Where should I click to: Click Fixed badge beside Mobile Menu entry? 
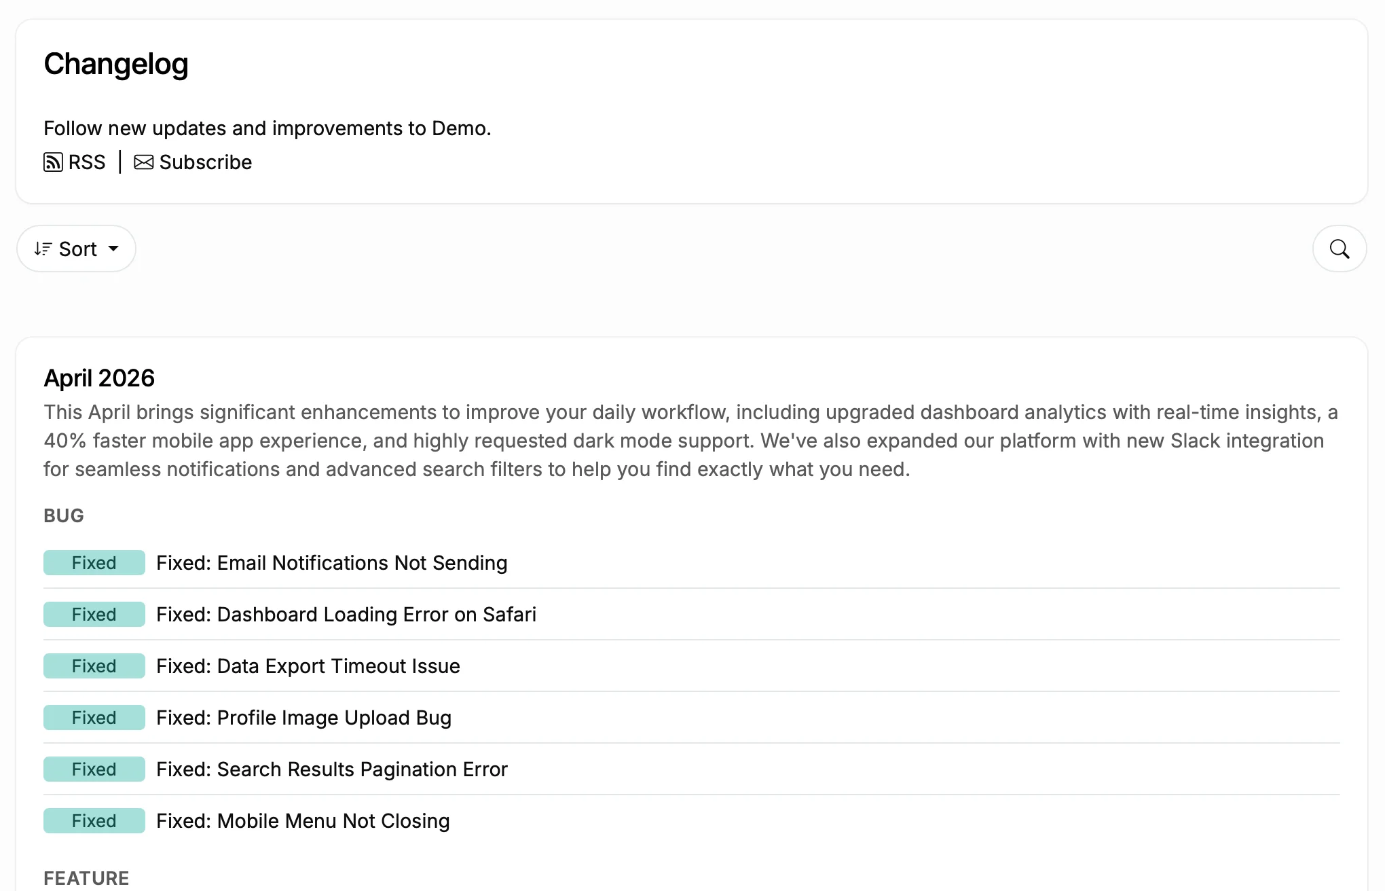click(x=94, y=821)
